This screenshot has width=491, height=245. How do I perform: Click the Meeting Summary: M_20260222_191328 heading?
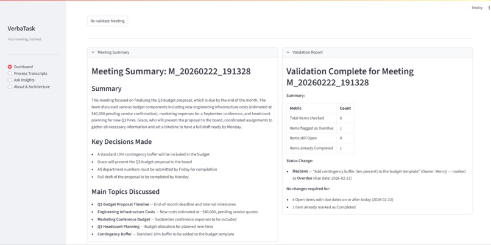(171, 71)
